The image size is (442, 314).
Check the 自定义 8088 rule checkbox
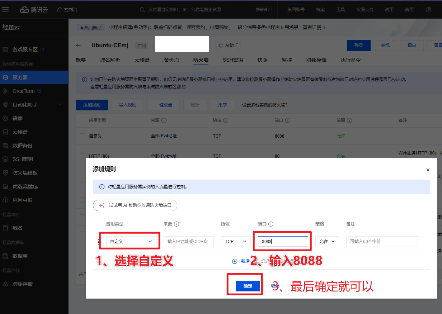[83, 136]
